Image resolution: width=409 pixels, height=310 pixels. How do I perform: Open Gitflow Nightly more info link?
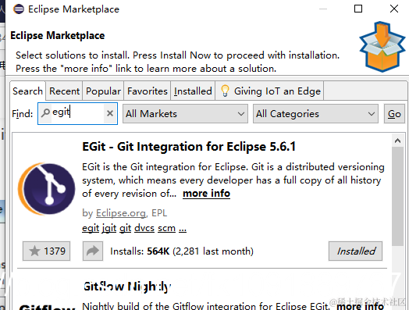click(360, 306)
